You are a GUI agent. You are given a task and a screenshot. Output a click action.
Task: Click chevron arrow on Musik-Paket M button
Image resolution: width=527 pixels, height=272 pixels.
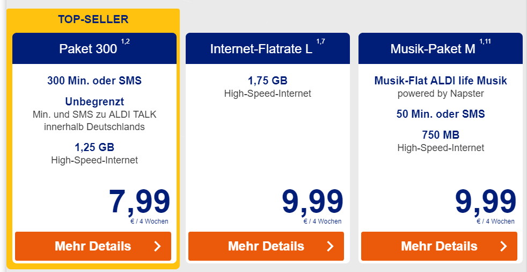(503, 246)
